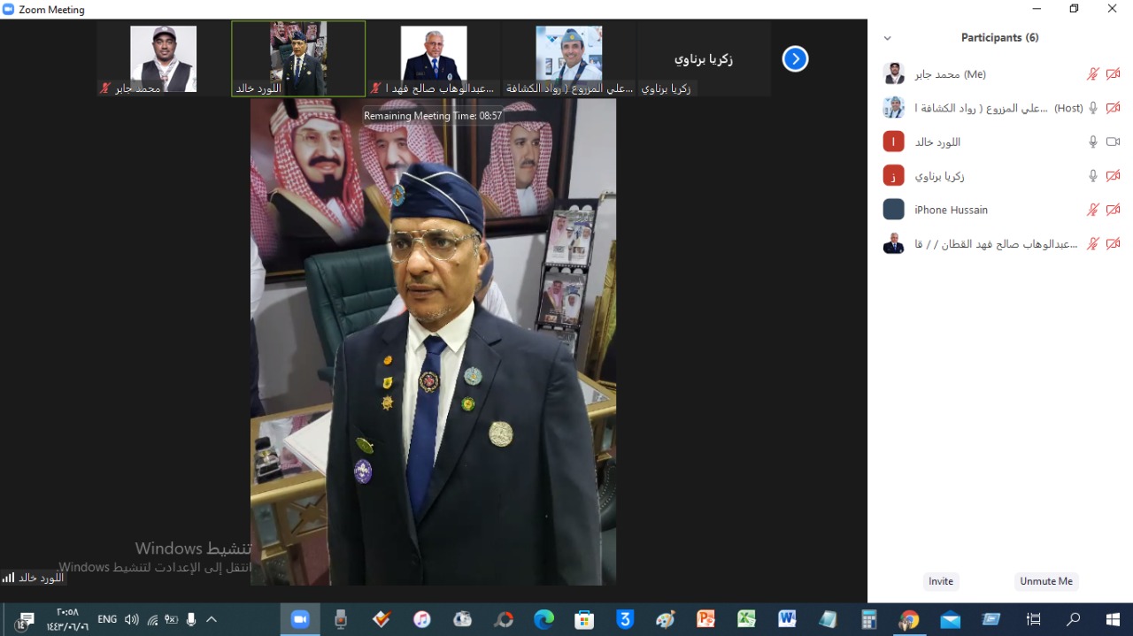The width and height of the screenshot is (1133, 636).
Task: Toggle the microphone icon beside اللورد خالد
Action: coord(1093,142)
